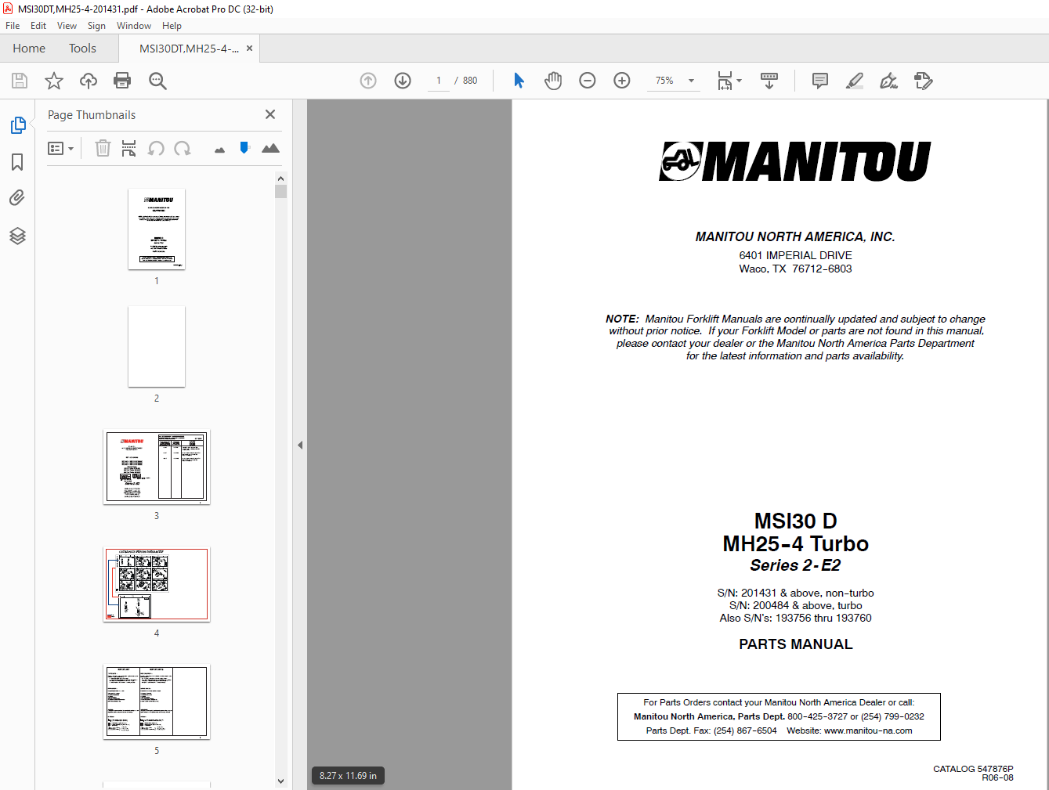1049x790 pixels.
Task: Click the thumbnail panel scrollbar handle
Action: pos(280,192)
